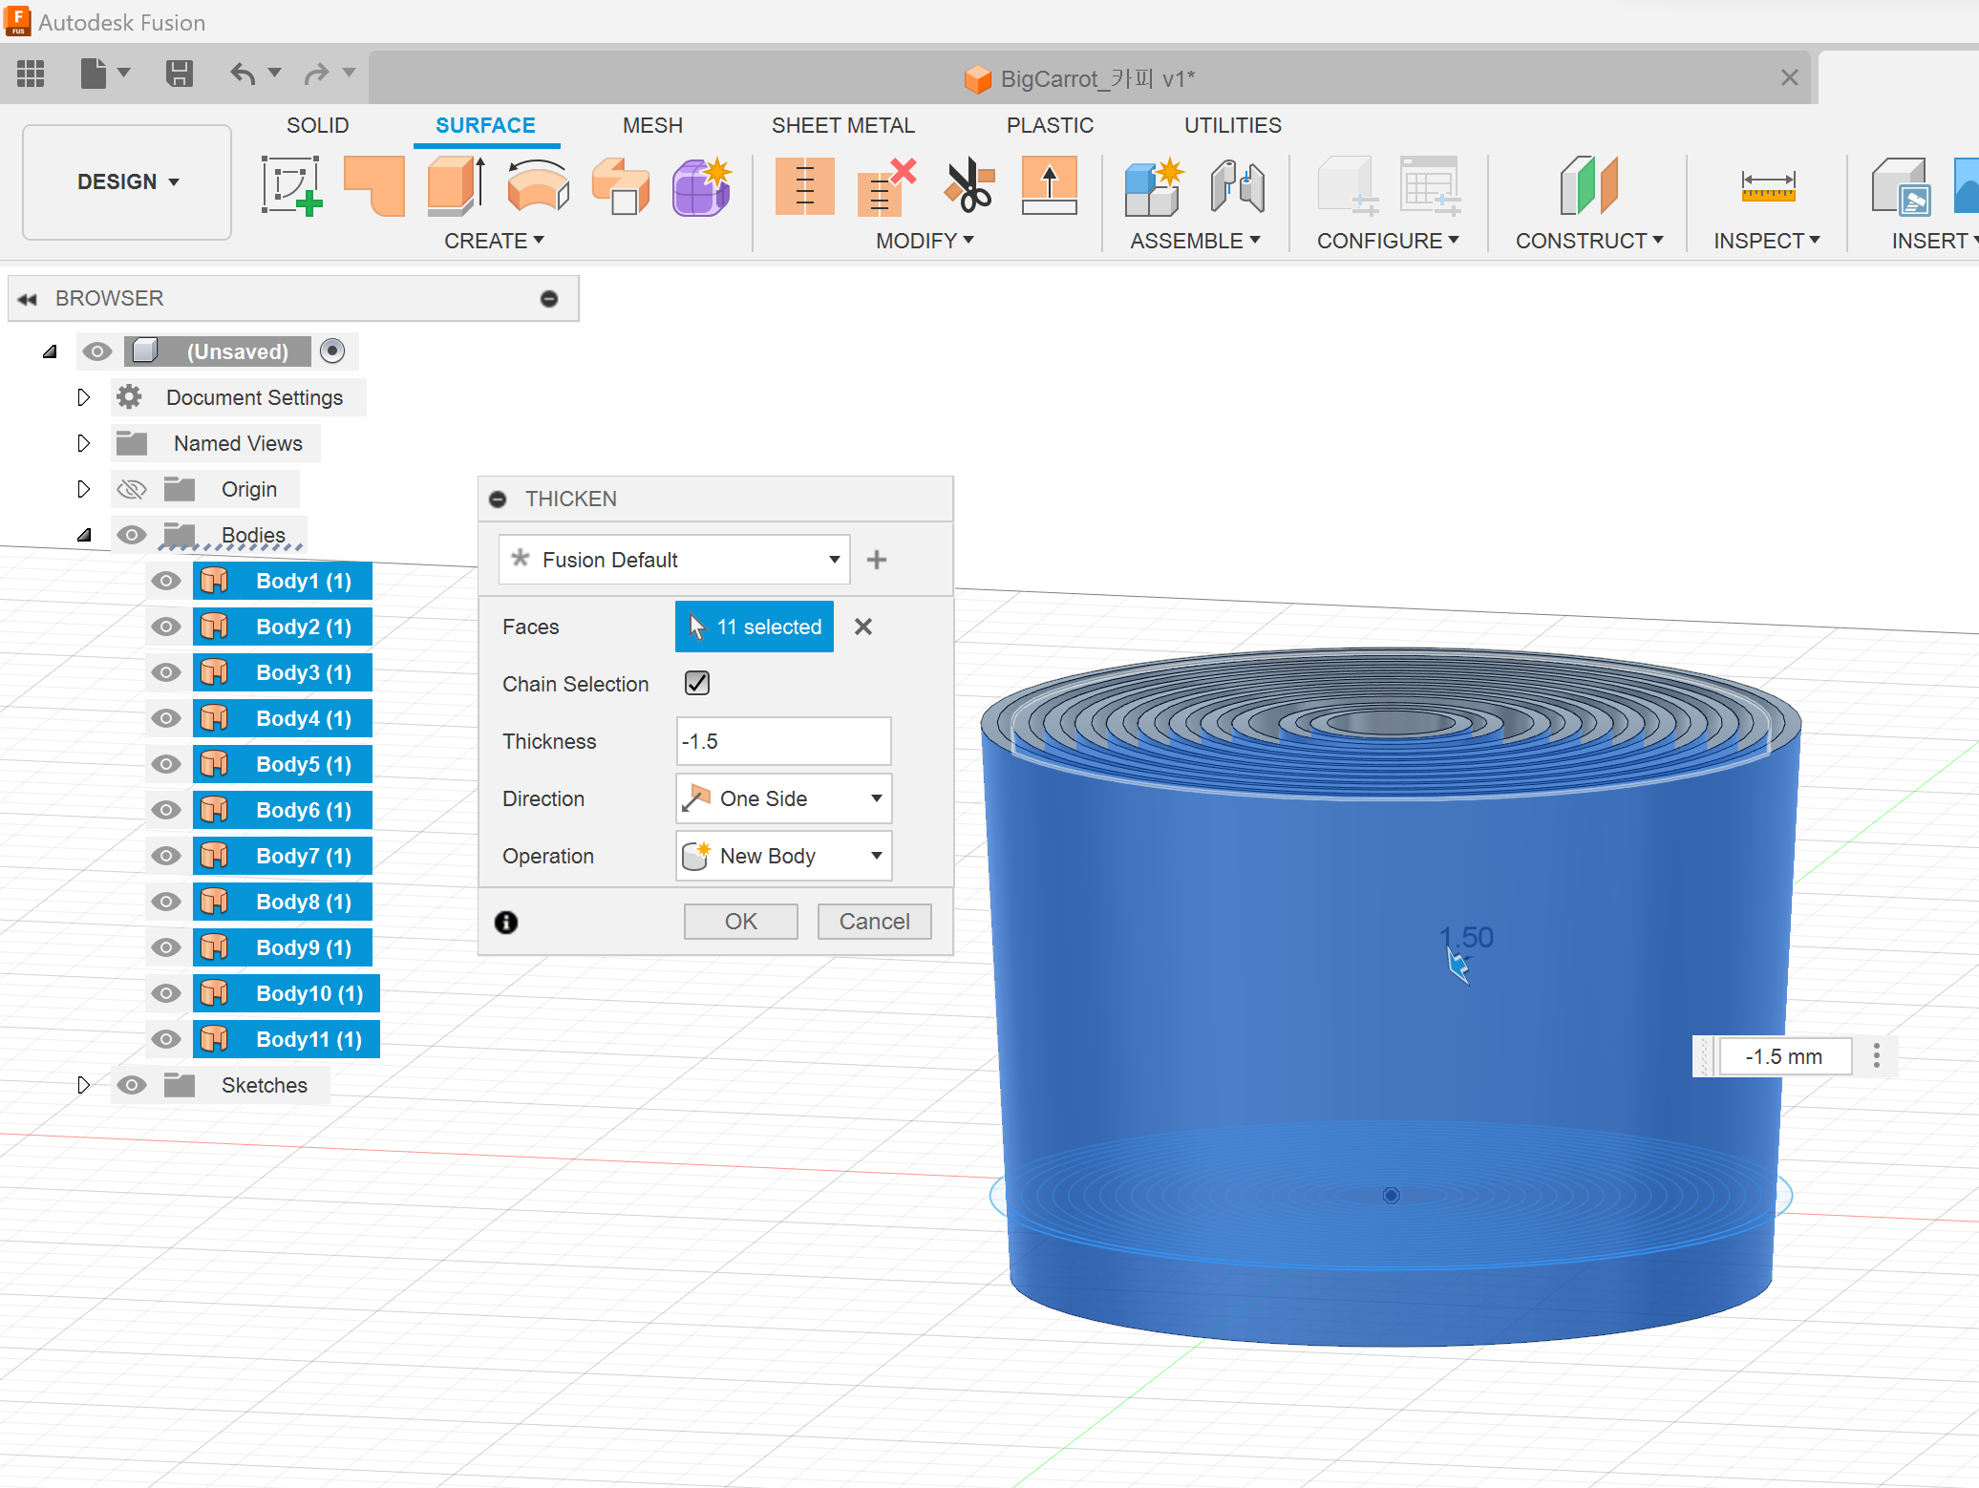
Task: Click OK in the Thicken dialog
Action: [740, 922]
